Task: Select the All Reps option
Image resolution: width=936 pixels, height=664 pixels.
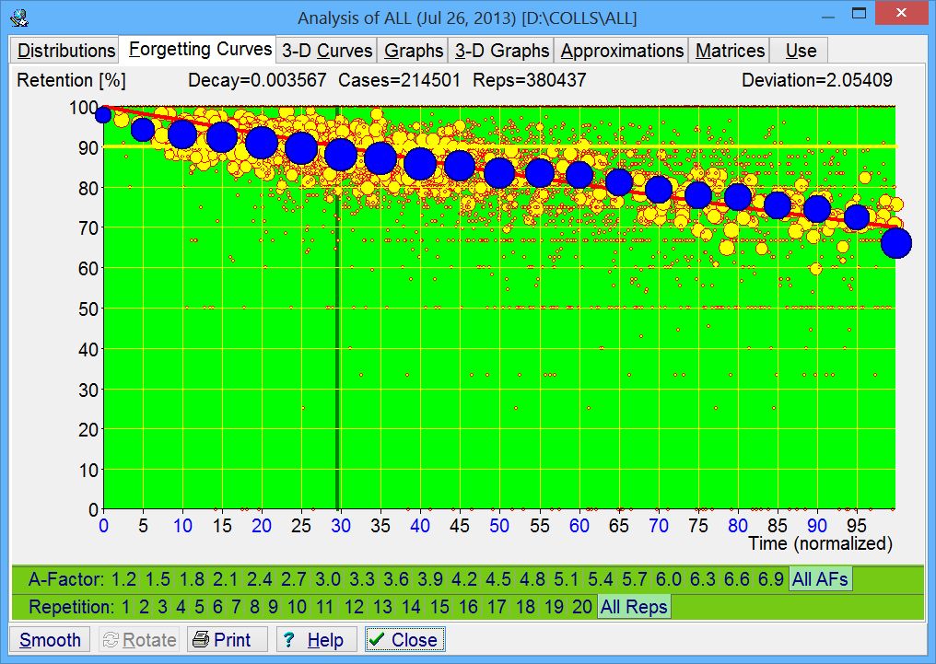Action: pyautogui.click(x=634, y=608)
